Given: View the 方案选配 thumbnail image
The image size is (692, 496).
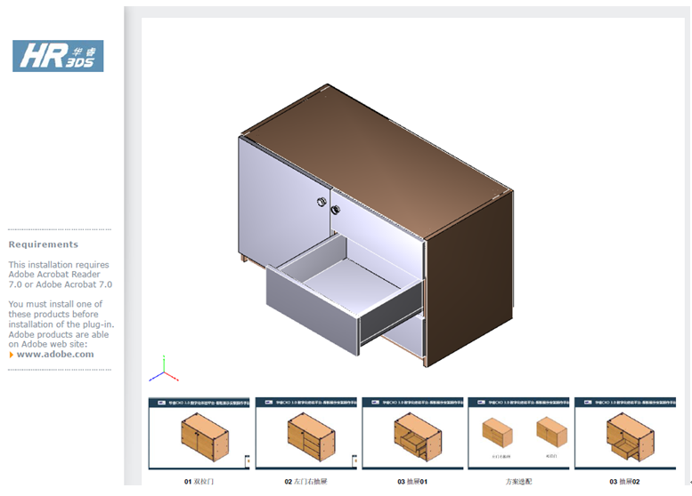Looking at the screenshot, I should (x=518, y=433).
